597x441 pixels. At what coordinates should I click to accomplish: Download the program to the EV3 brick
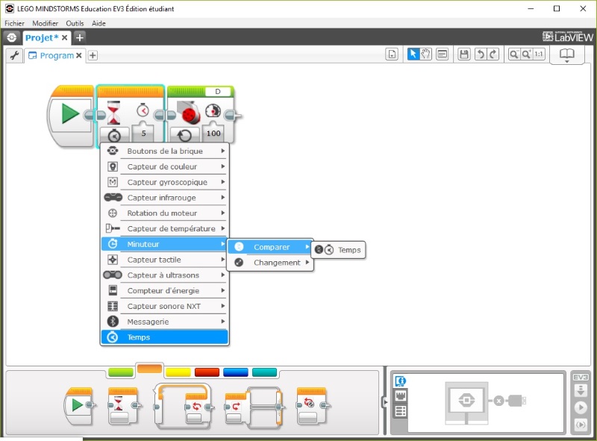point(581,390)
